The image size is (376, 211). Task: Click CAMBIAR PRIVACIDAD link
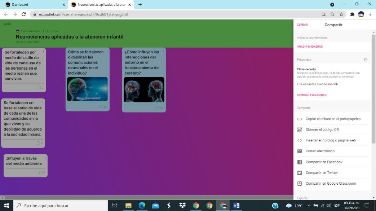point(312,95)
